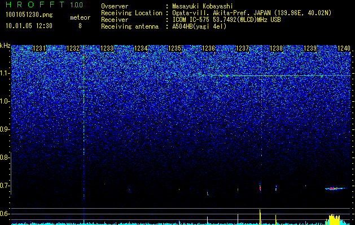Click the 'meteor' label
This screenshot has width=355, height=225.
pos(80,17)
